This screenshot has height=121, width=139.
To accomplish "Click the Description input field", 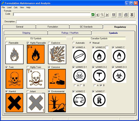I will pos(76,22).
